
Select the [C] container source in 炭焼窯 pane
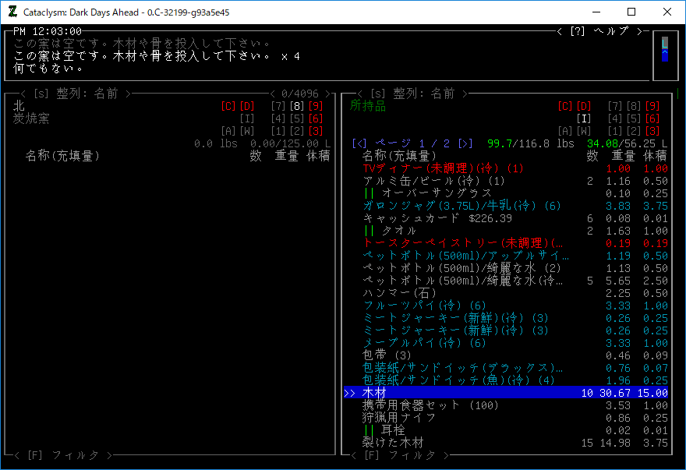coord(228,106)
